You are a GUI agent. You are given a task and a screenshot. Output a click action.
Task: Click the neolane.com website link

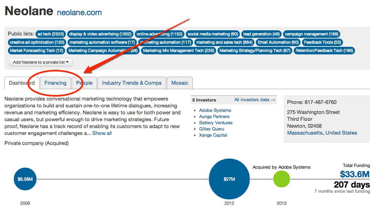click(x=79, y=13)
